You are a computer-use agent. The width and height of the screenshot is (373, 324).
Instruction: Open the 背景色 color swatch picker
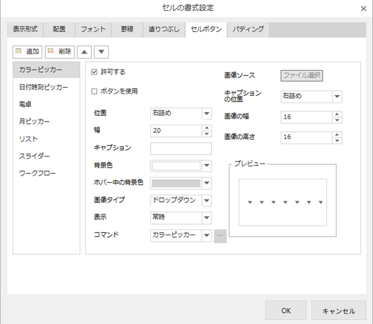pos(206,165)
